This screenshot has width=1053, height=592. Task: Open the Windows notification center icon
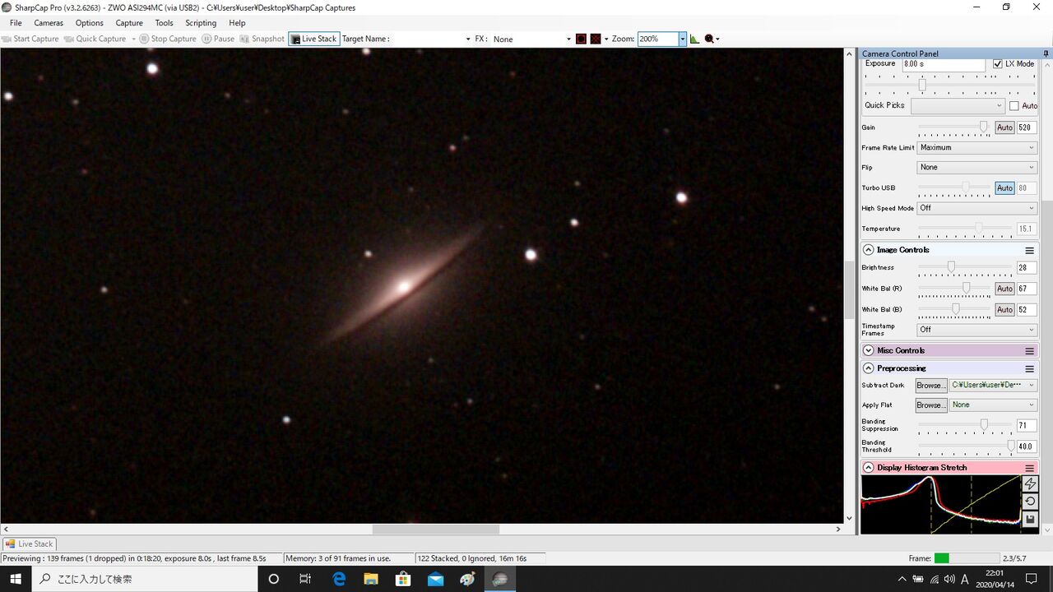click(1032, 579)
